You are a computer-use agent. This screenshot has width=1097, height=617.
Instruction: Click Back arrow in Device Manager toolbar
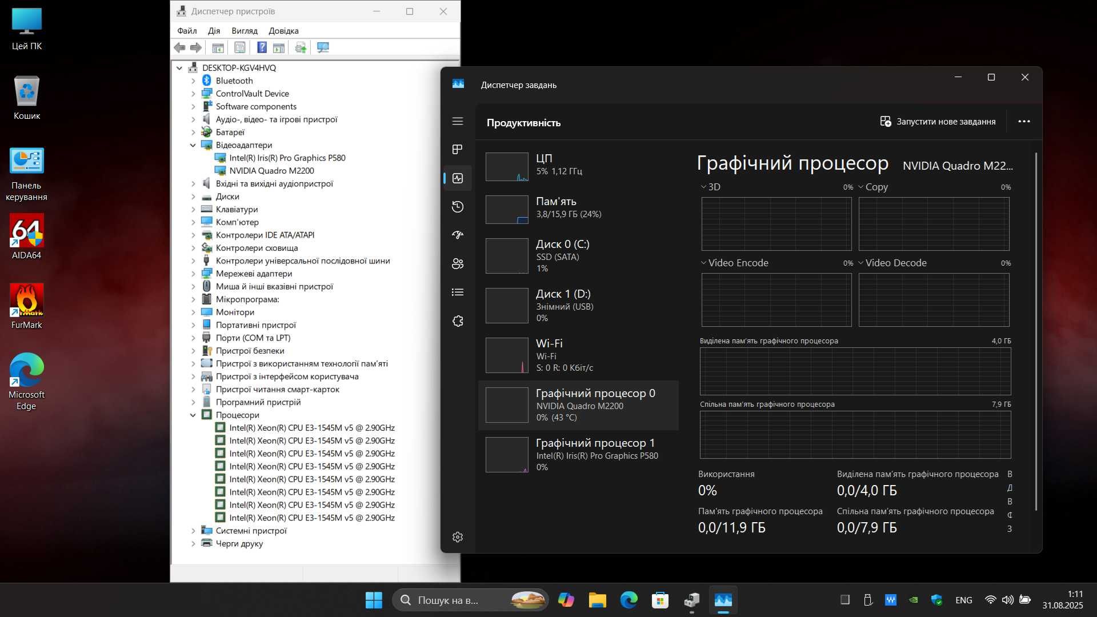pos(179,47)
